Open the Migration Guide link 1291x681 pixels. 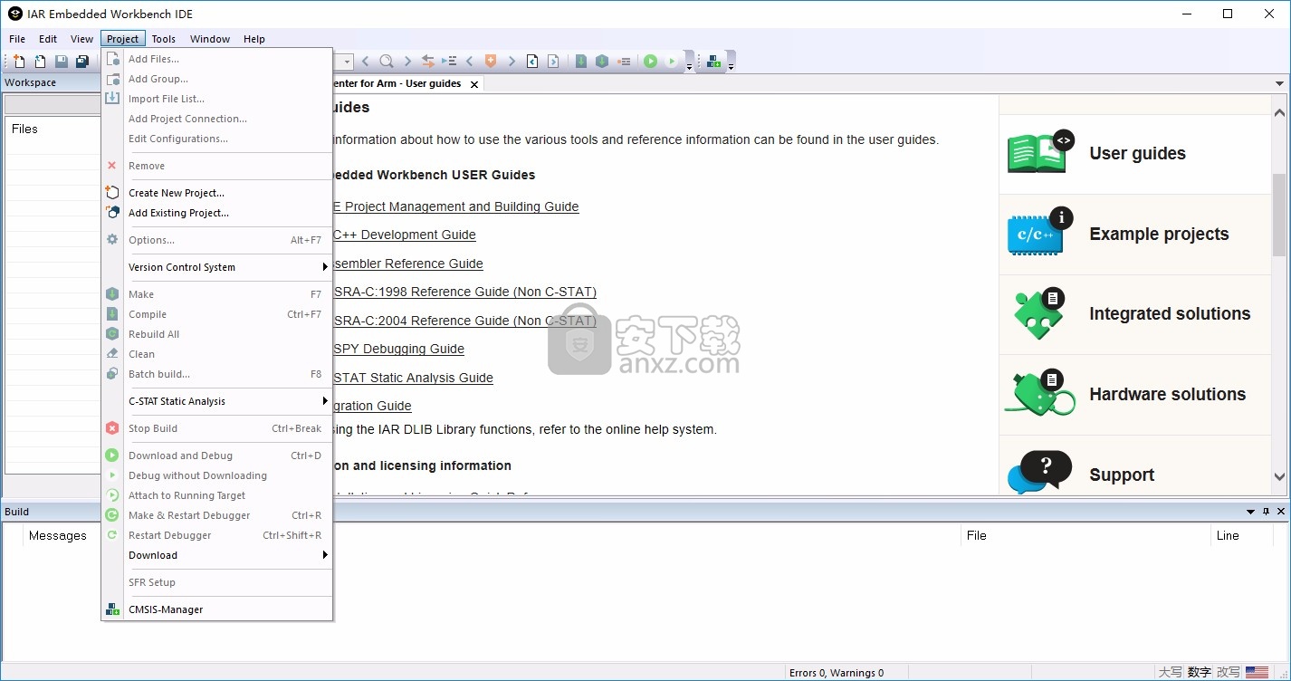(x=373, y=406)
